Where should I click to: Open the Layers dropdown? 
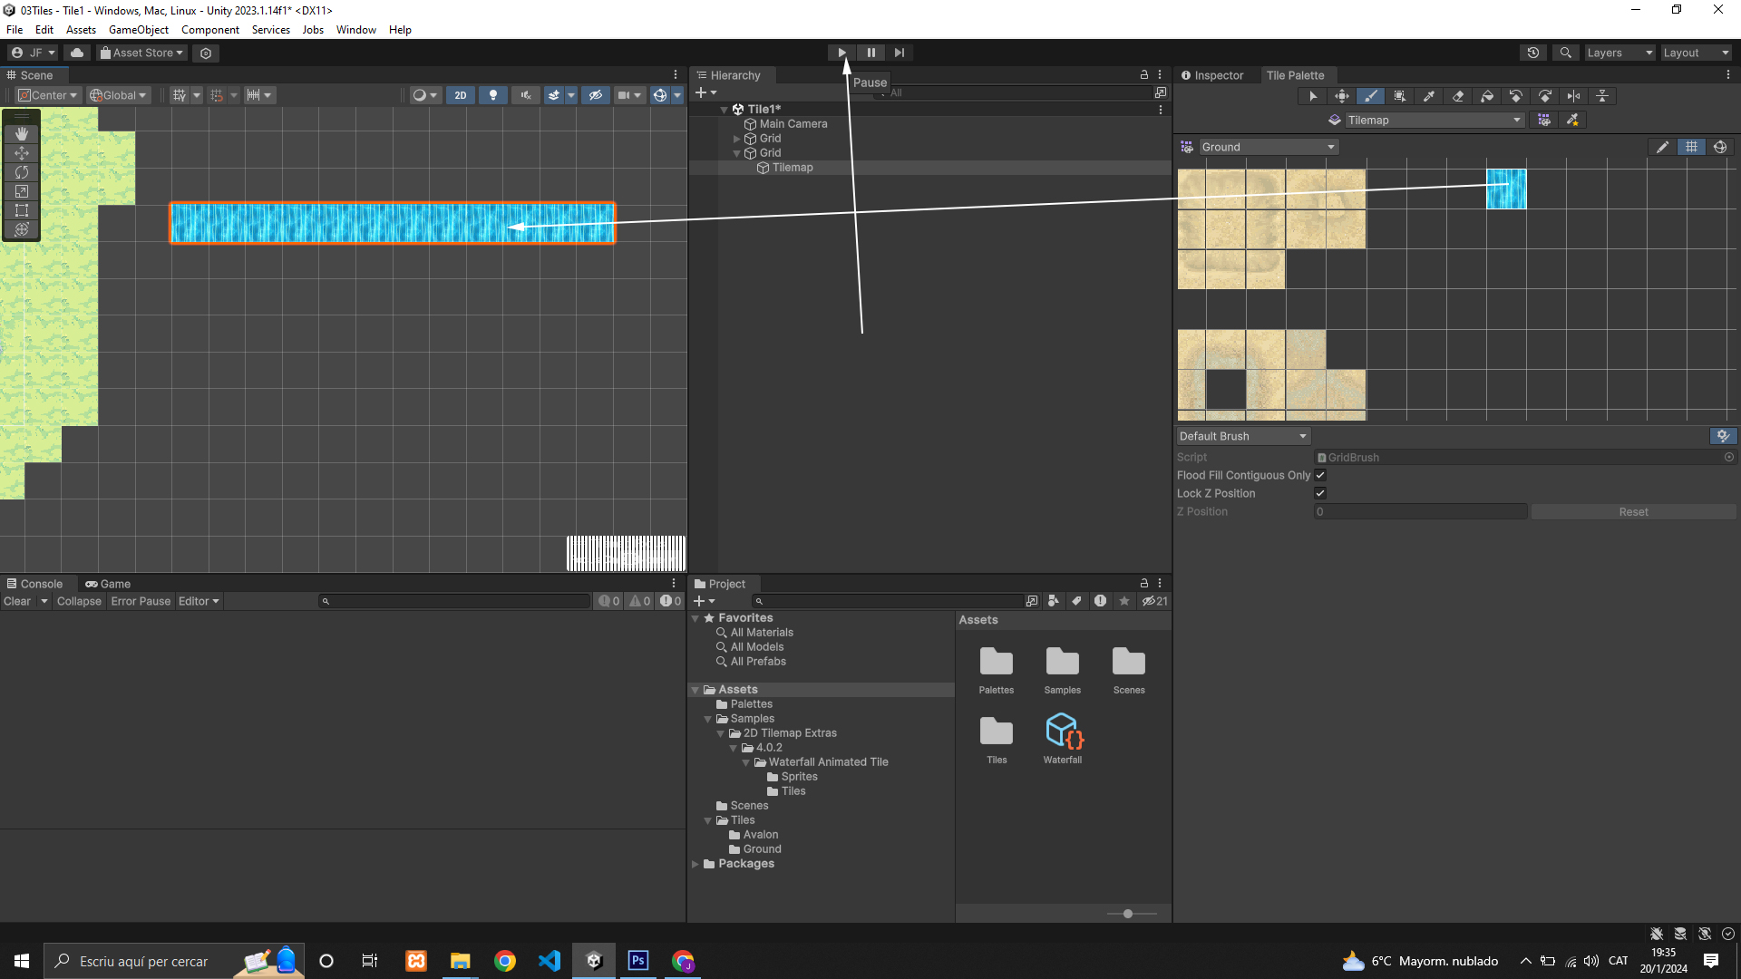click(x=1619, y=53)
